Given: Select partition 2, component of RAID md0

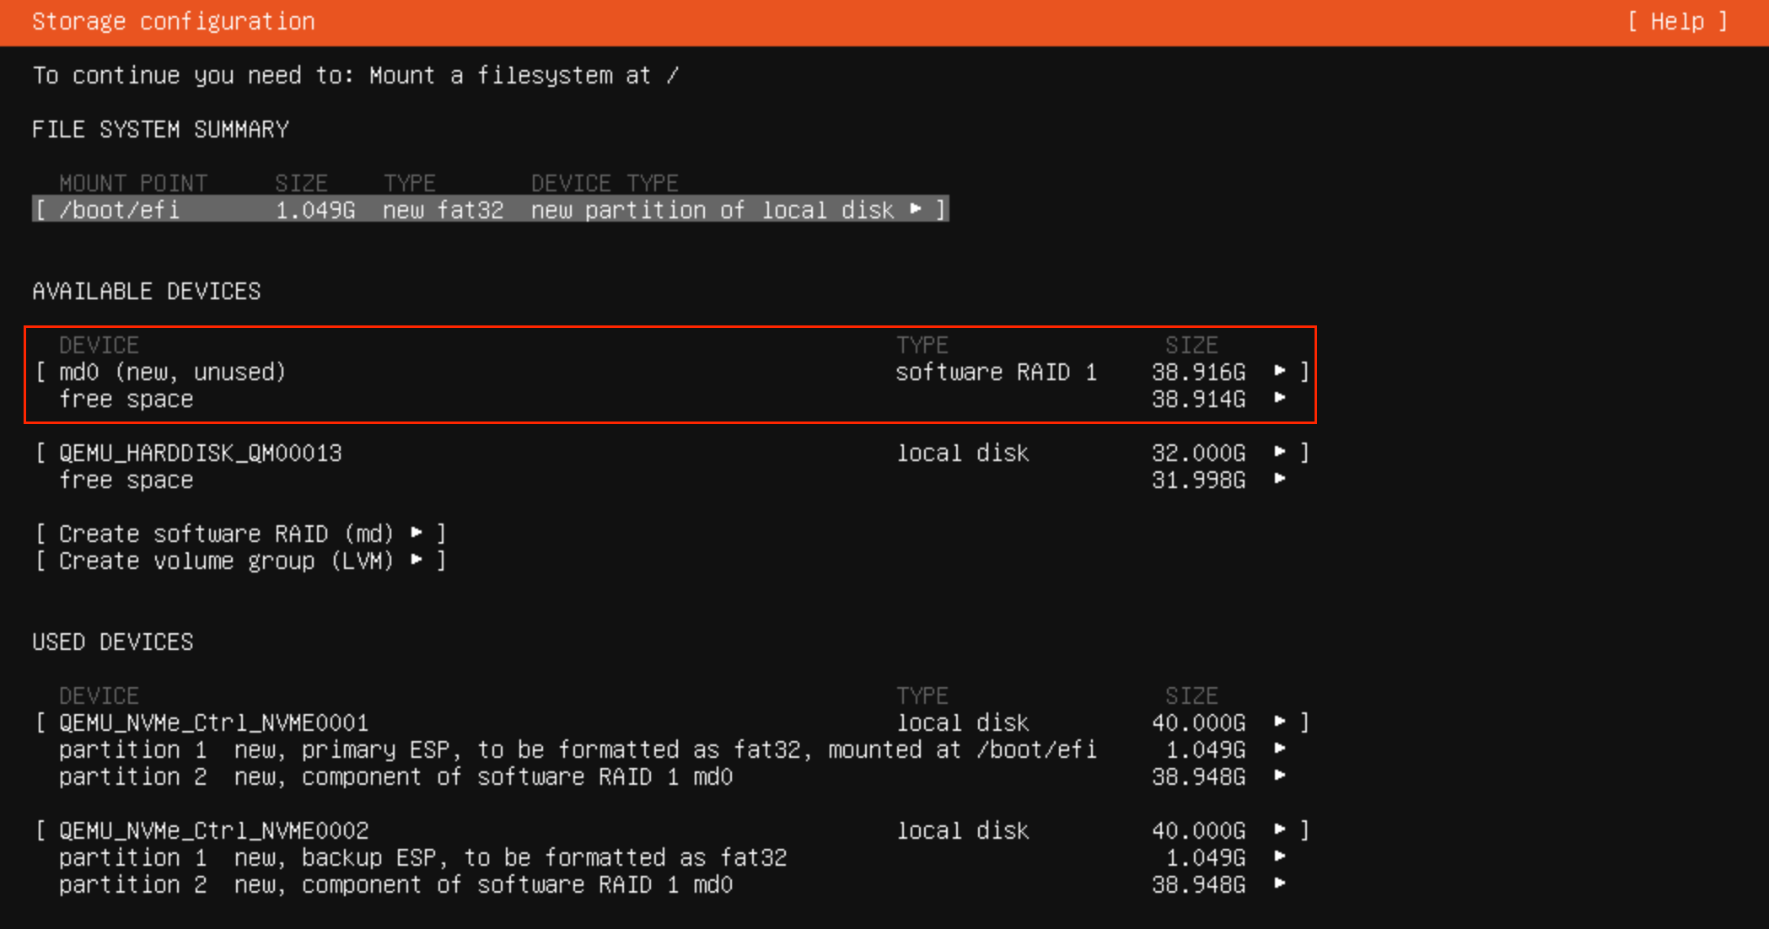Looking at the screenshot, I should 395,776.
